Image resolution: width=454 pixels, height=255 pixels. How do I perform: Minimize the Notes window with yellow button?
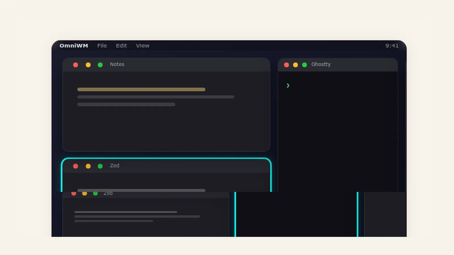coord(88,65)
